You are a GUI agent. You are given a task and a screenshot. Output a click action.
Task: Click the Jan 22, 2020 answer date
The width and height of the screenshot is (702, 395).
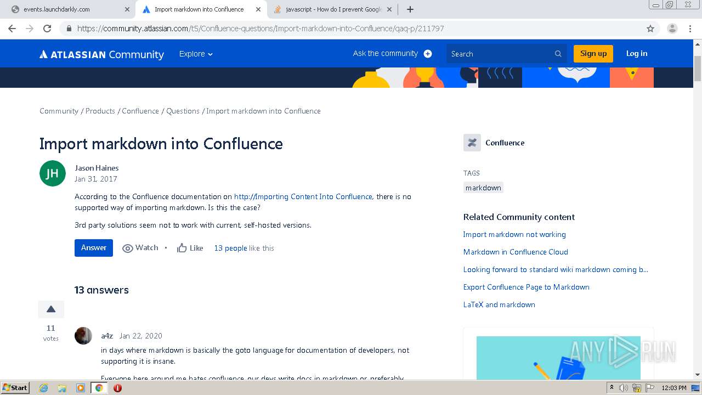[141, 336]
